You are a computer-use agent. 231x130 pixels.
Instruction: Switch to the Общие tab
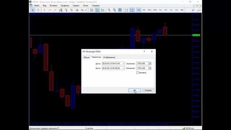87,57
